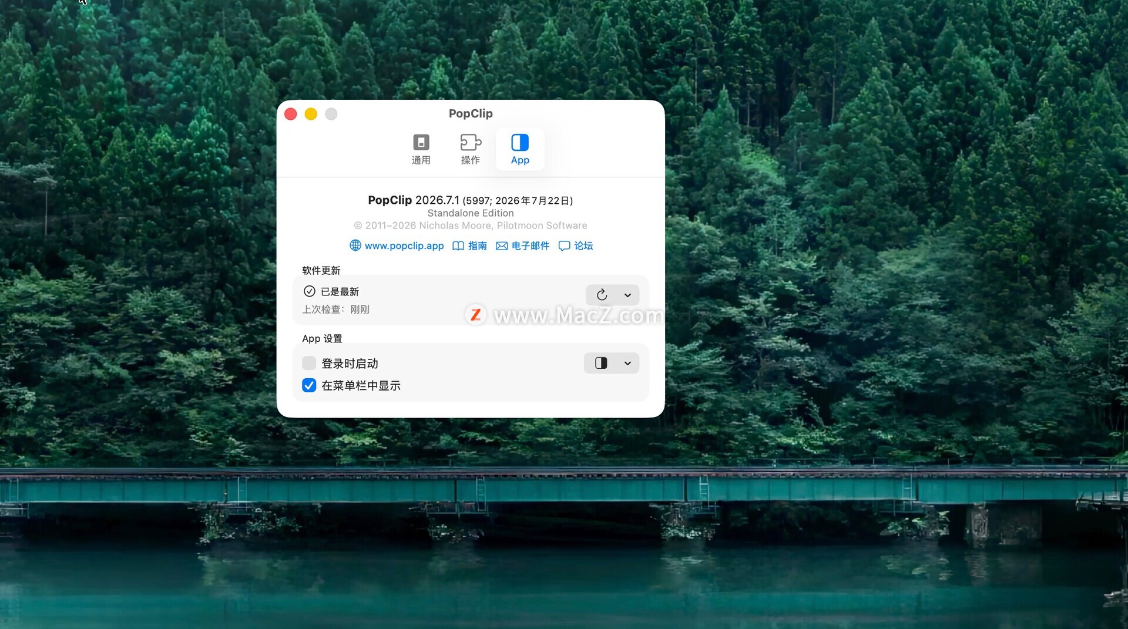Click the appearance half-circle icon button
Image resolution: width=1128 pixels, height=629 pixels.
tap(601, 363)
